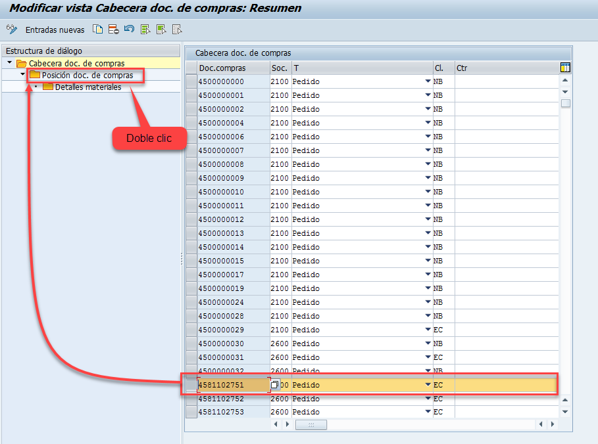This screenshot has width=598, height=444.
Task: Click vertical scrollbar page-down arrow near top
Action: [565, 92]
